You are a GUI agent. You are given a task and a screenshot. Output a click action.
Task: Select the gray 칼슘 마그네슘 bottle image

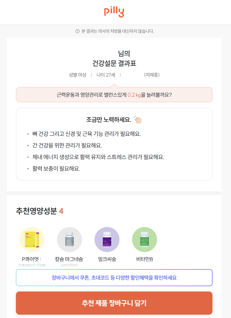69,239
